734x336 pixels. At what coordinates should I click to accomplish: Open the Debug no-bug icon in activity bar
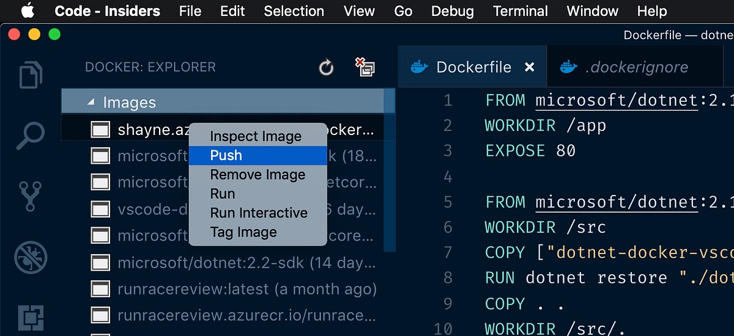point(31,257)
